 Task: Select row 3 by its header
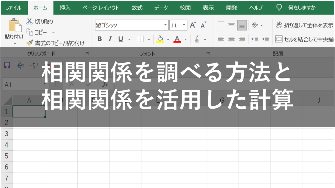[x=7, y=134]
